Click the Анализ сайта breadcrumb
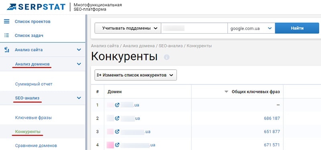 [105, 46]
